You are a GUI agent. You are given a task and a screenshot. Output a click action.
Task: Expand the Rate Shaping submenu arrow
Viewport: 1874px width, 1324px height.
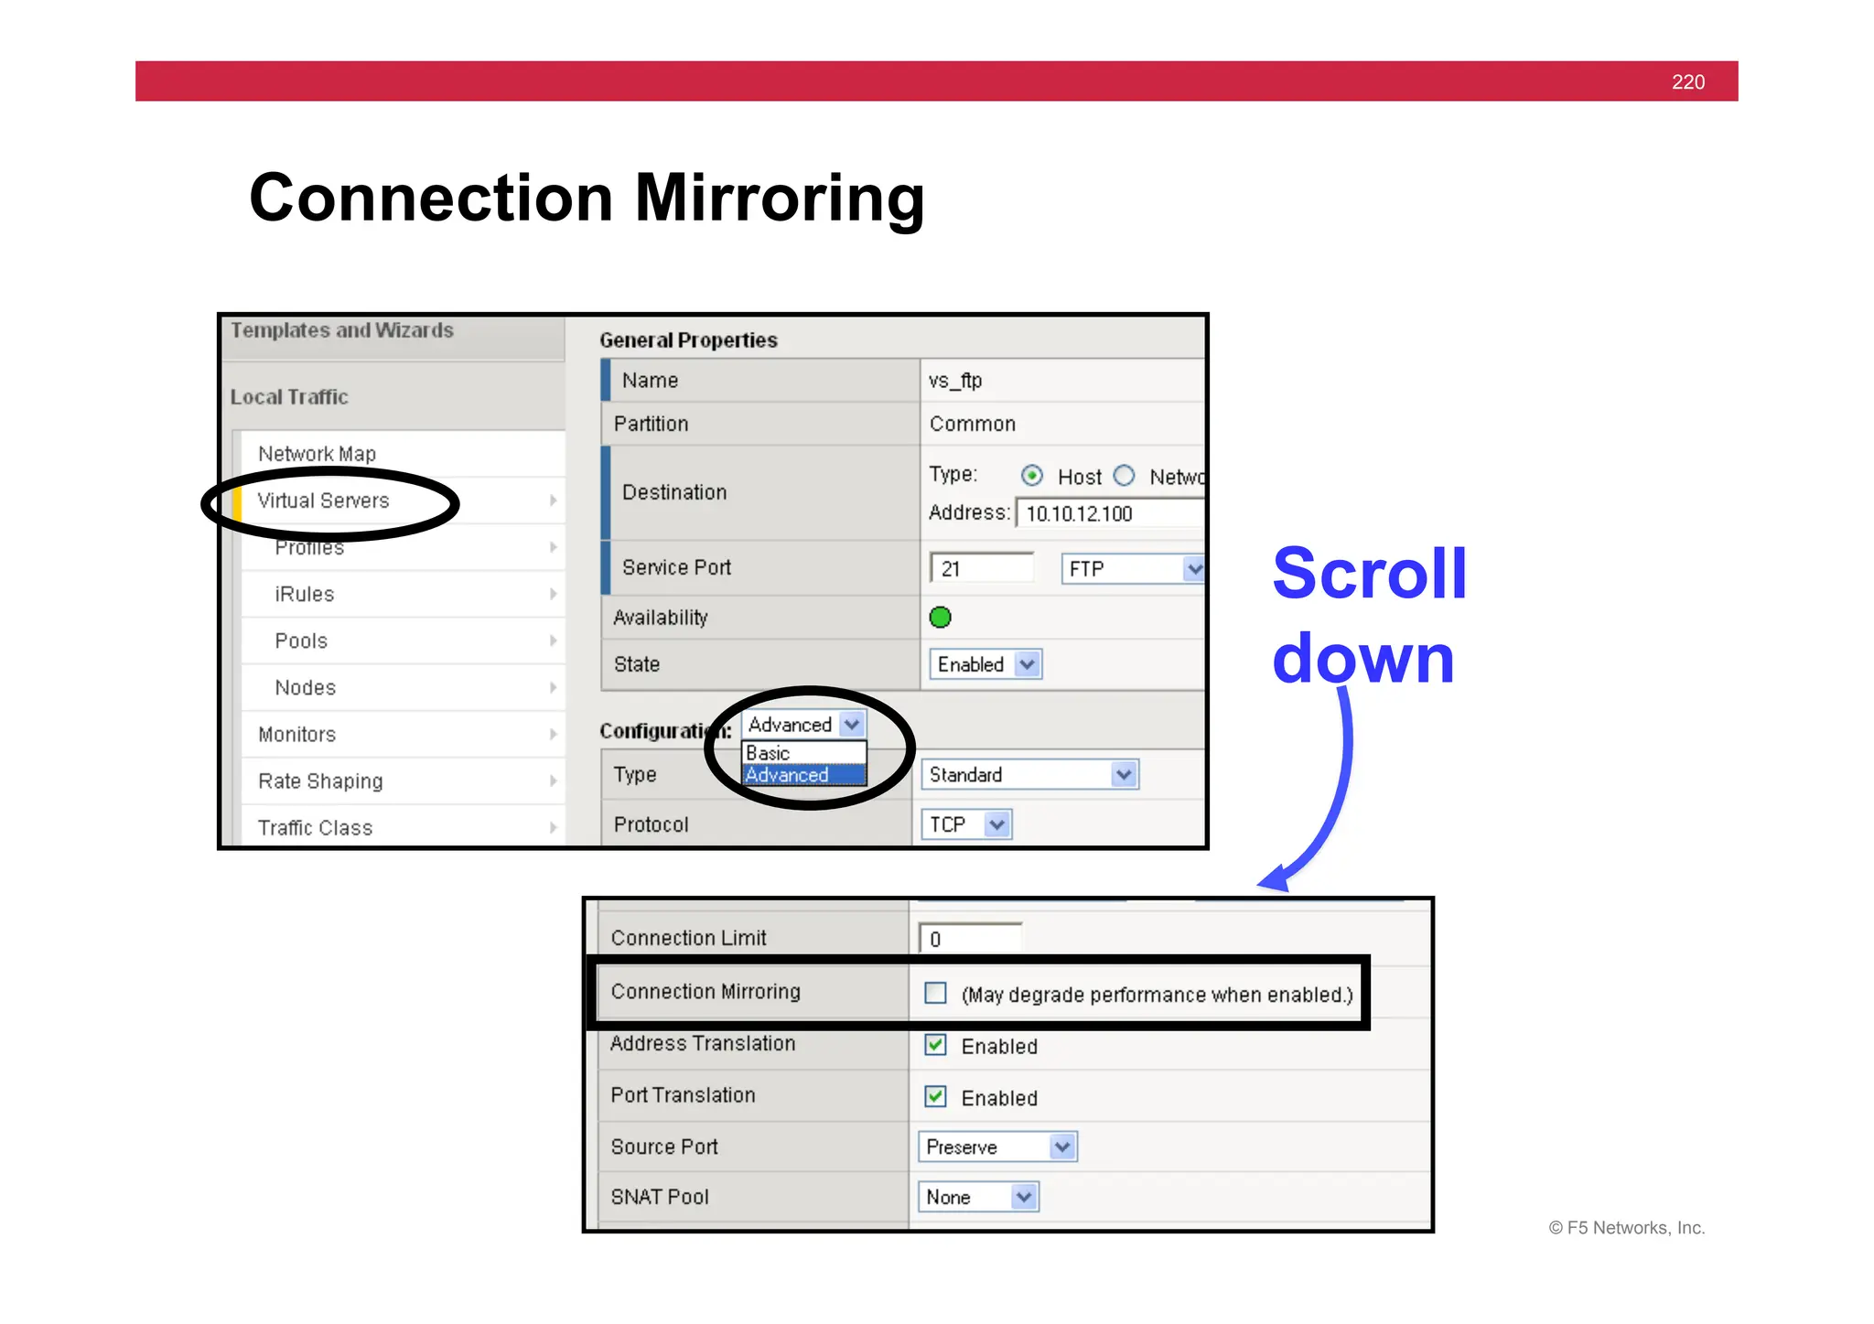click(x=553, y=780)
